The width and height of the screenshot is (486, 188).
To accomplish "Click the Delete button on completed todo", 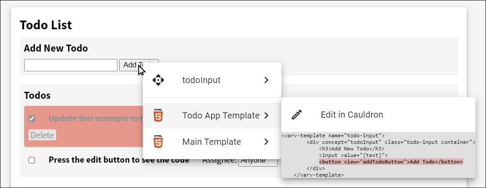I will point(43,135).
